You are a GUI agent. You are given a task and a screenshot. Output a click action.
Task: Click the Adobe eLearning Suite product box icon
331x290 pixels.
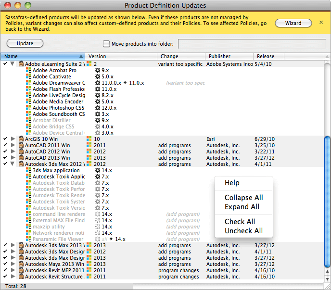coord(21,64)
